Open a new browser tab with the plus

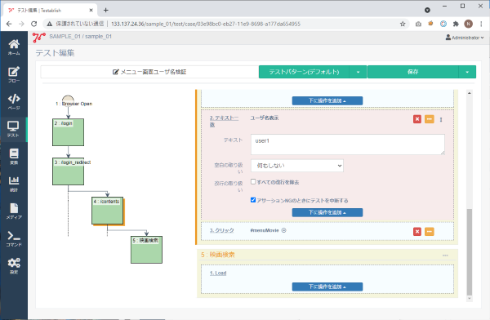point(106,11)
